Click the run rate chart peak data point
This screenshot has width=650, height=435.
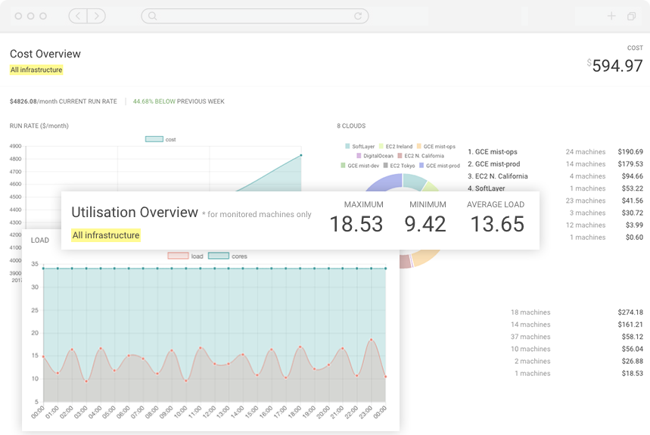(300, 155)
